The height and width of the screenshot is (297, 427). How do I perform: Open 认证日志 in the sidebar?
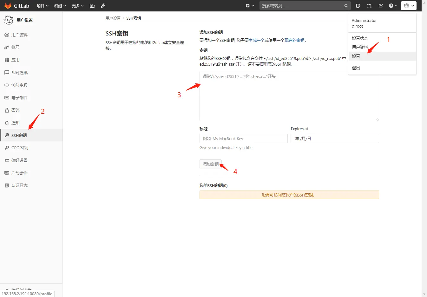click(19, 185)
